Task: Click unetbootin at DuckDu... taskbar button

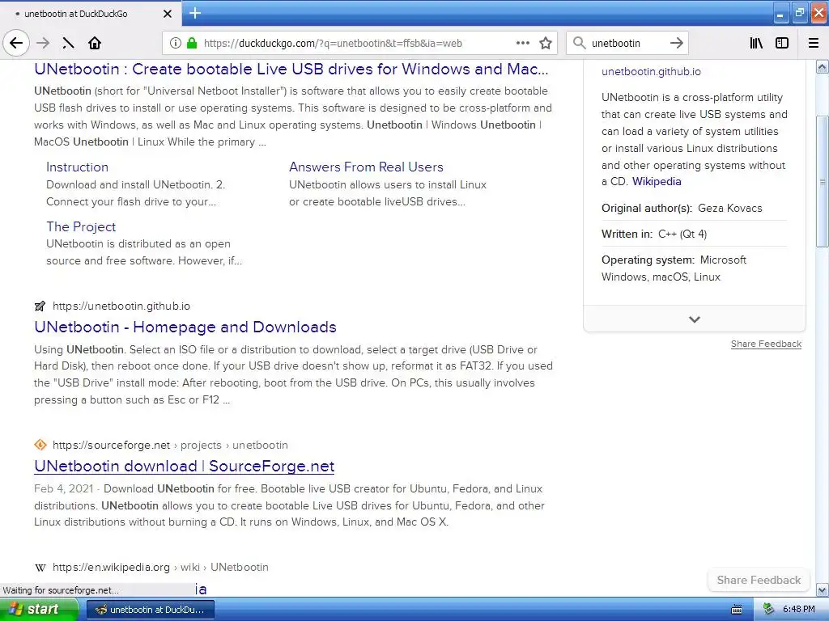Action: pos(150,610)
